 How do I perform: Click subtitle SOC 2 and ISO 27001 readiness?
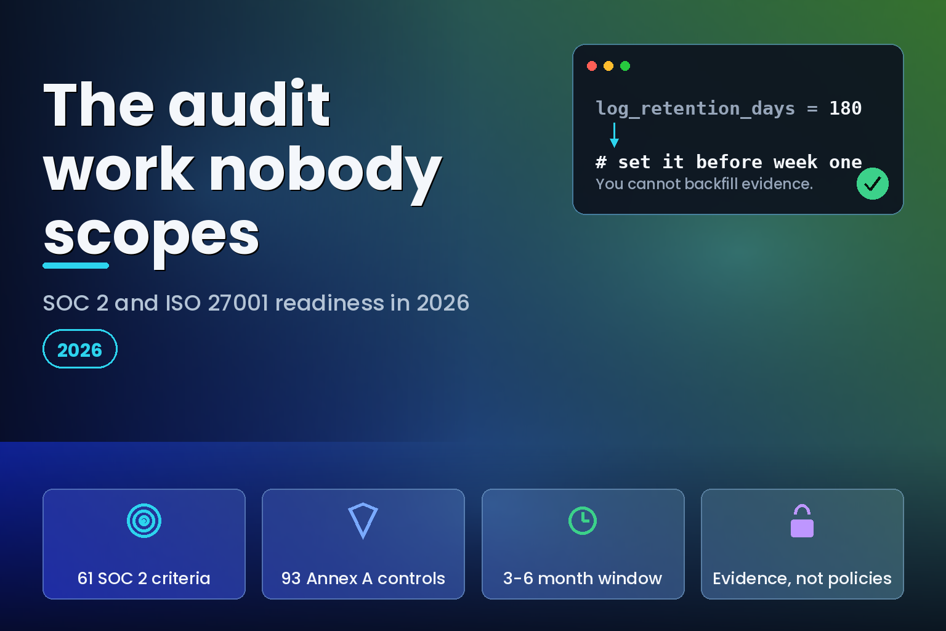click(x=256, y=303)
